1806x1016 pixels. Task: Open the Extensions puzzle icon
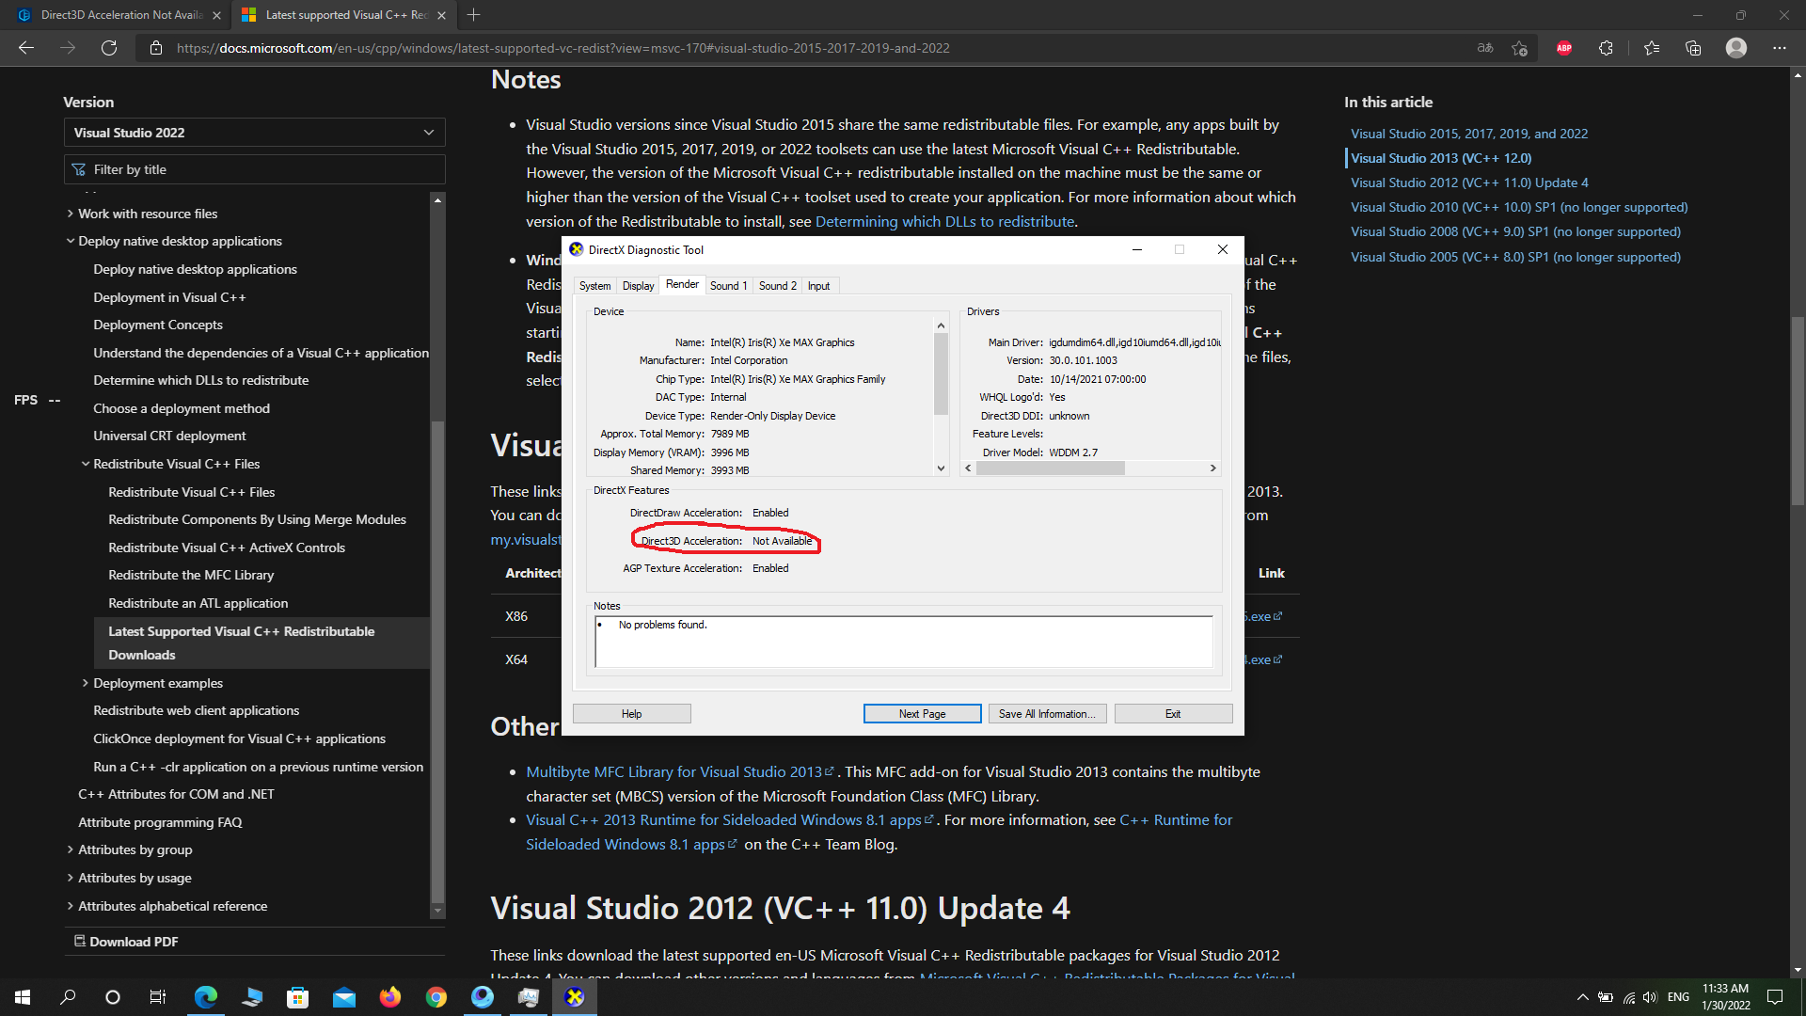[x=1607, y=48]
